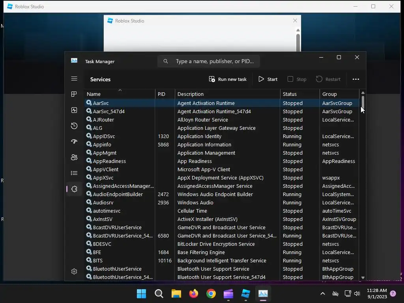Screen dimensions: 404x303
Task: Launch Google Chrome from taskbar
Action: click(211, 294)
